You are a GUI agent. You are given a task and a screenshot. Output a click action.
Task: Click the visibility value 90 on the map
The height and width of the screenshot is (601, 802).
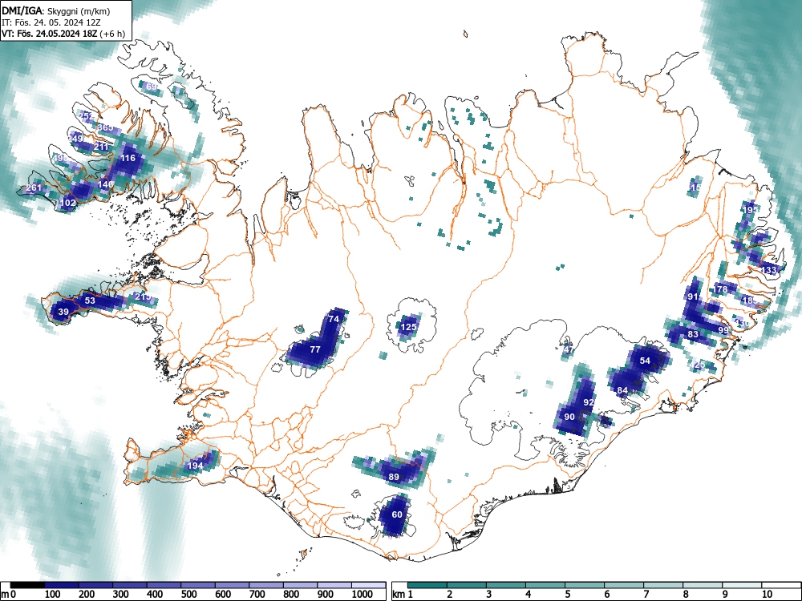click(x=569, y=417)
